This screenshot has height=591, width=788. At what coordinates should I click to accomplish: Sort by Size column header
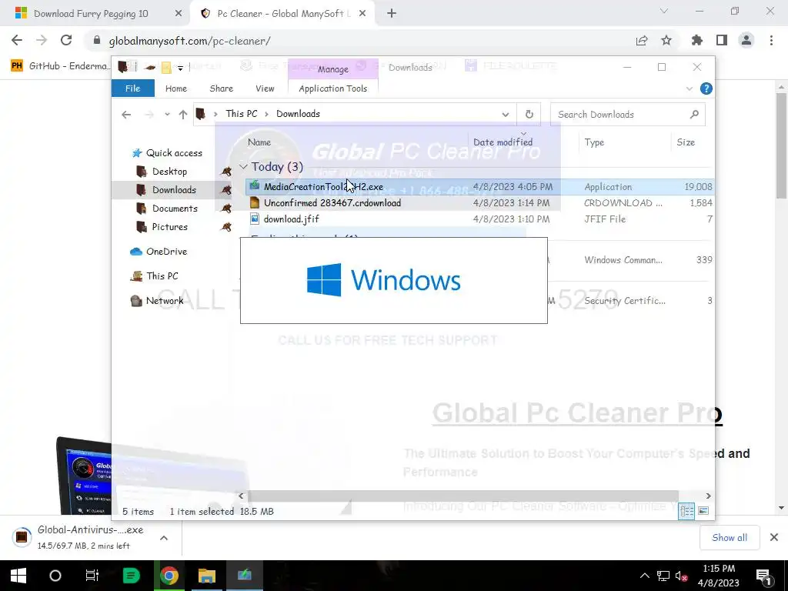(x=686, y=142)
